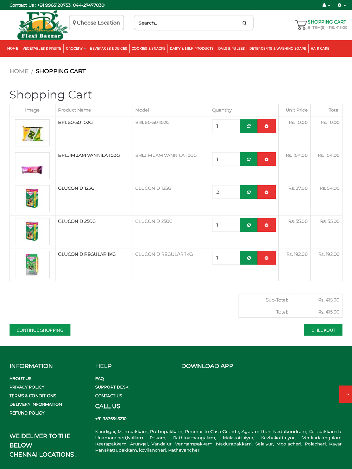The height and width of the screenshot is (469, 352).
Task: Open the Terms & Conditions footer link
Action: [33, 396]
